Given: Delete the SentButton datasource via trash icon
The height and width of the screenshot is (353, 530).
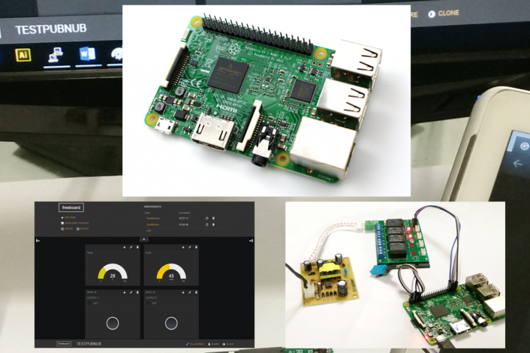Looking at the screenshot, I should coord(213,225).
